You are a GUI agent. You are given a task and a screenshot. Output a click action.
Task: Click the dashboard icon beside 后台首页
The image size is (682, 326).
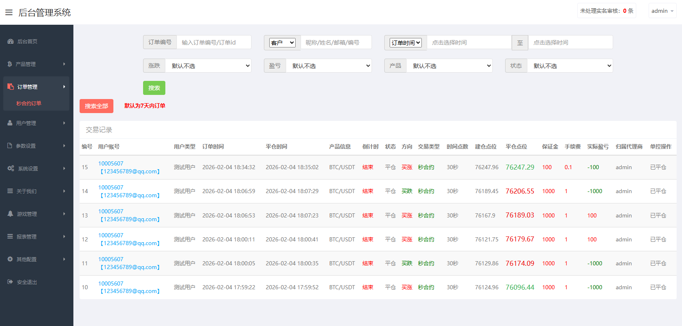[x=11, y=41]
